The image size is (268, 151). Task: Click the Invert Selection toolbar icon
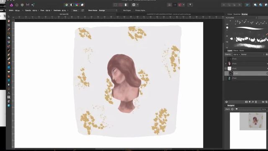[126, 5]
